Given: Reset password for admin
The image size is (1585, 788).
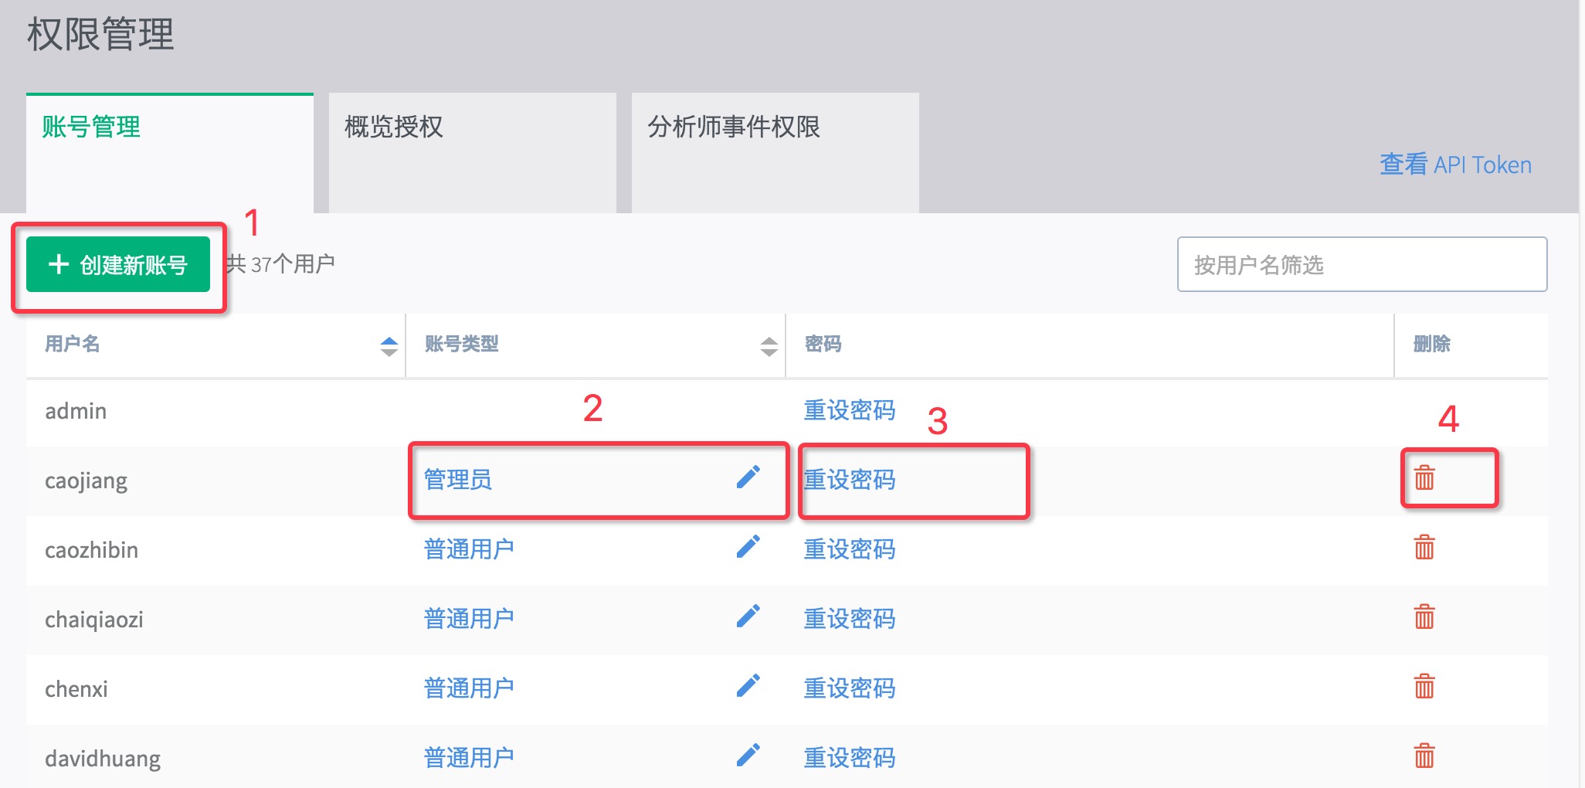Looking at the screenshot, I should pyautogui.click(x=850, y=410).
